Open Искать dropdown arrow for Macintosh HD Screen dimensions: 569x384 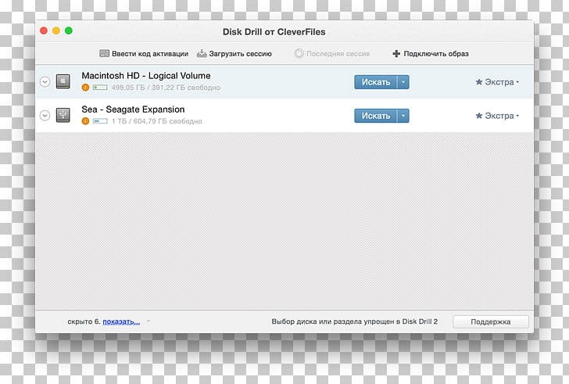(403, 82)
